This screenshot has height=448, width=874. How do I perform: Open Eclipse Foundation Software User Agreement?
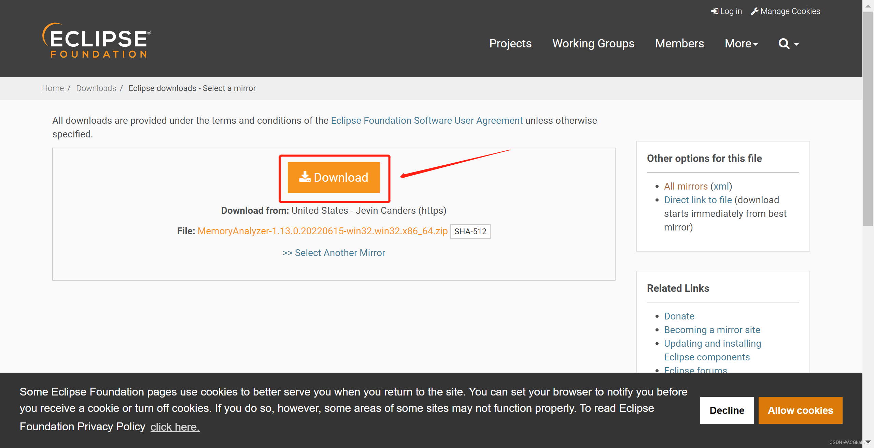[427, 121]
